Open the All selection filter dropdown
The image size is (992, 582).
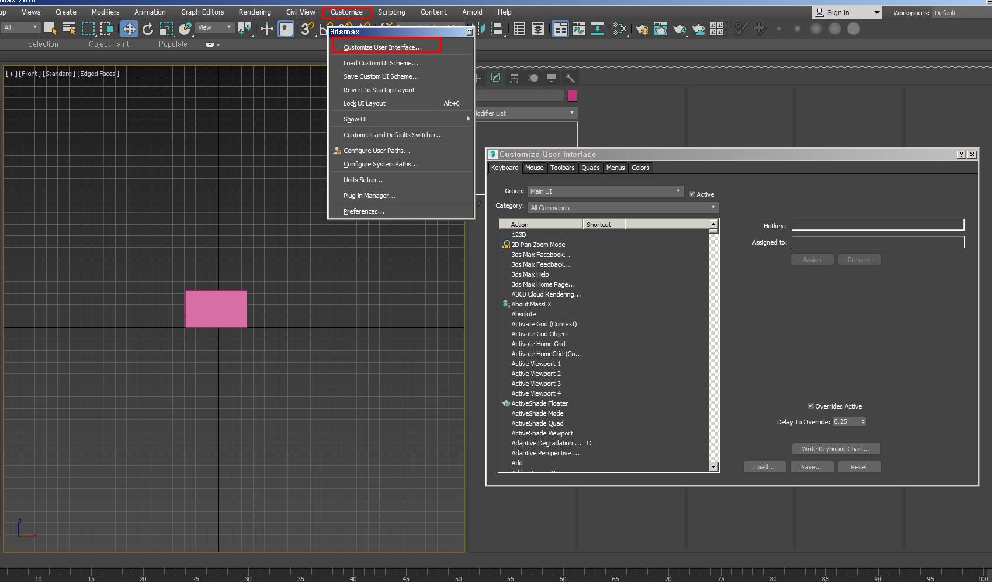20,27
